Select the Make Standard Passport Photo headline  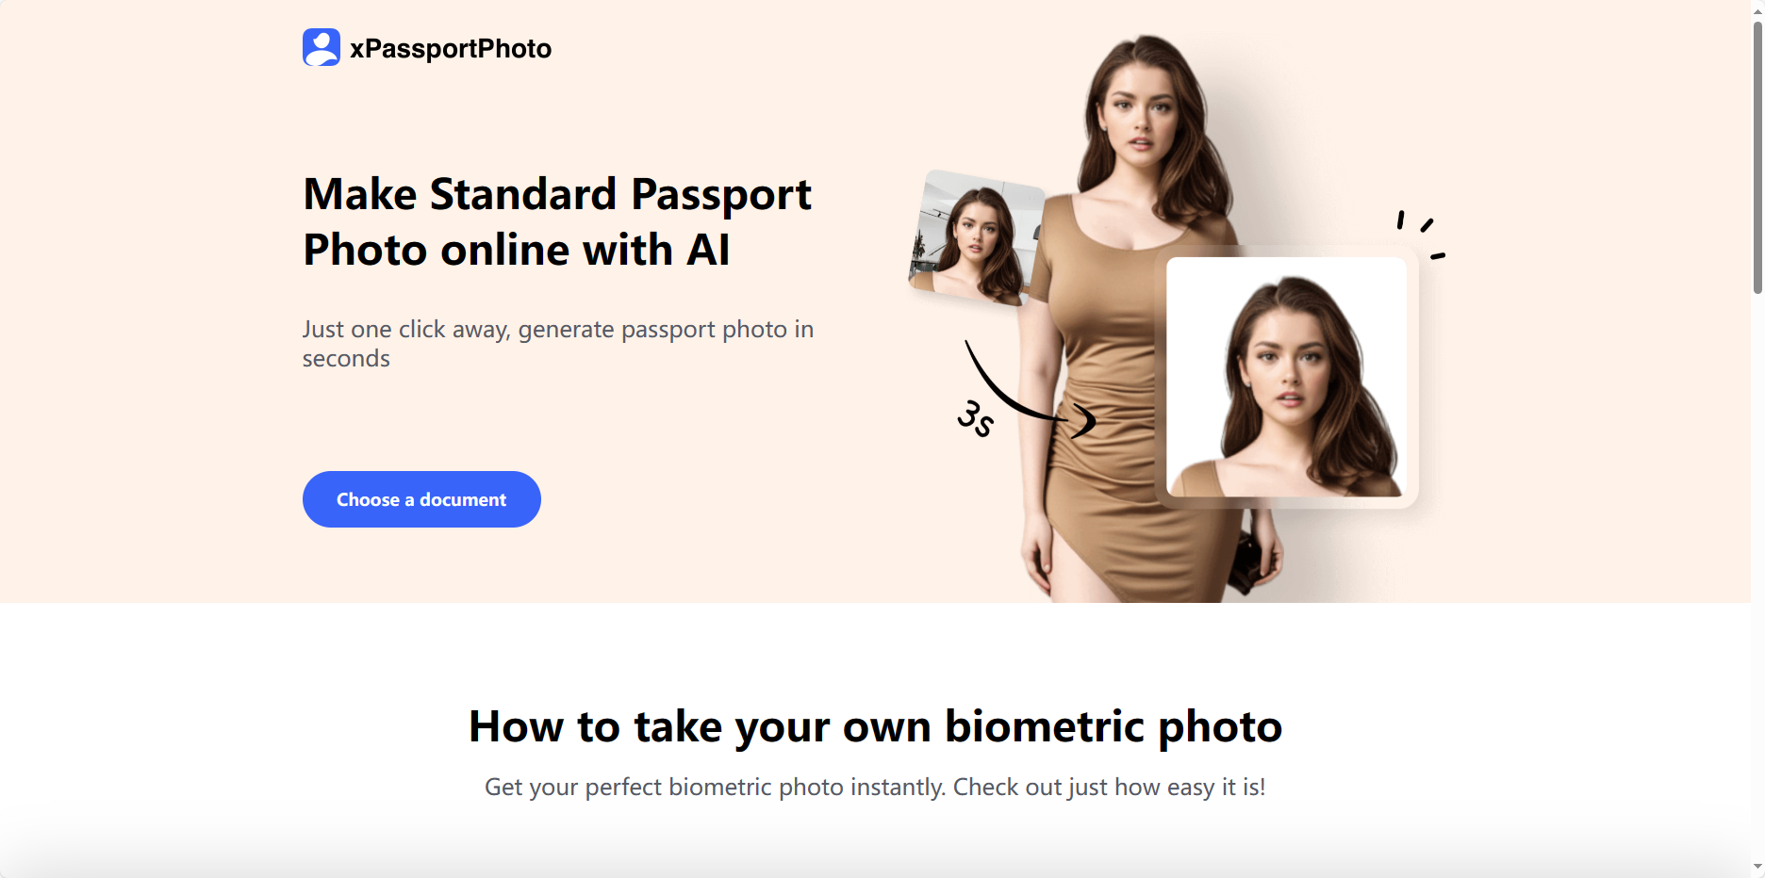click(x=557, y=221)
